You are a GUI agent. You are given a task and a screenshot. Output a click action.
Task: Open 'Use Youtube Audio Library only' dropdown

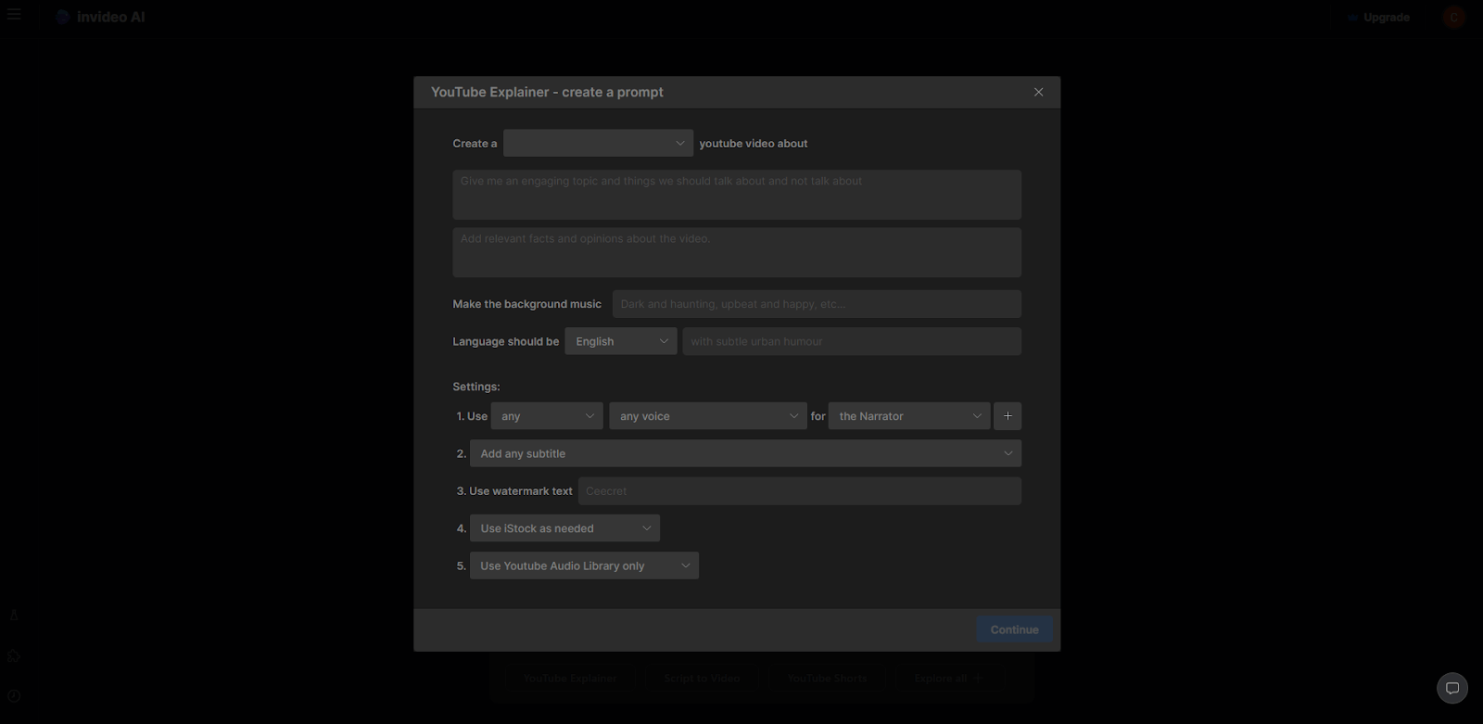point(584,565)
